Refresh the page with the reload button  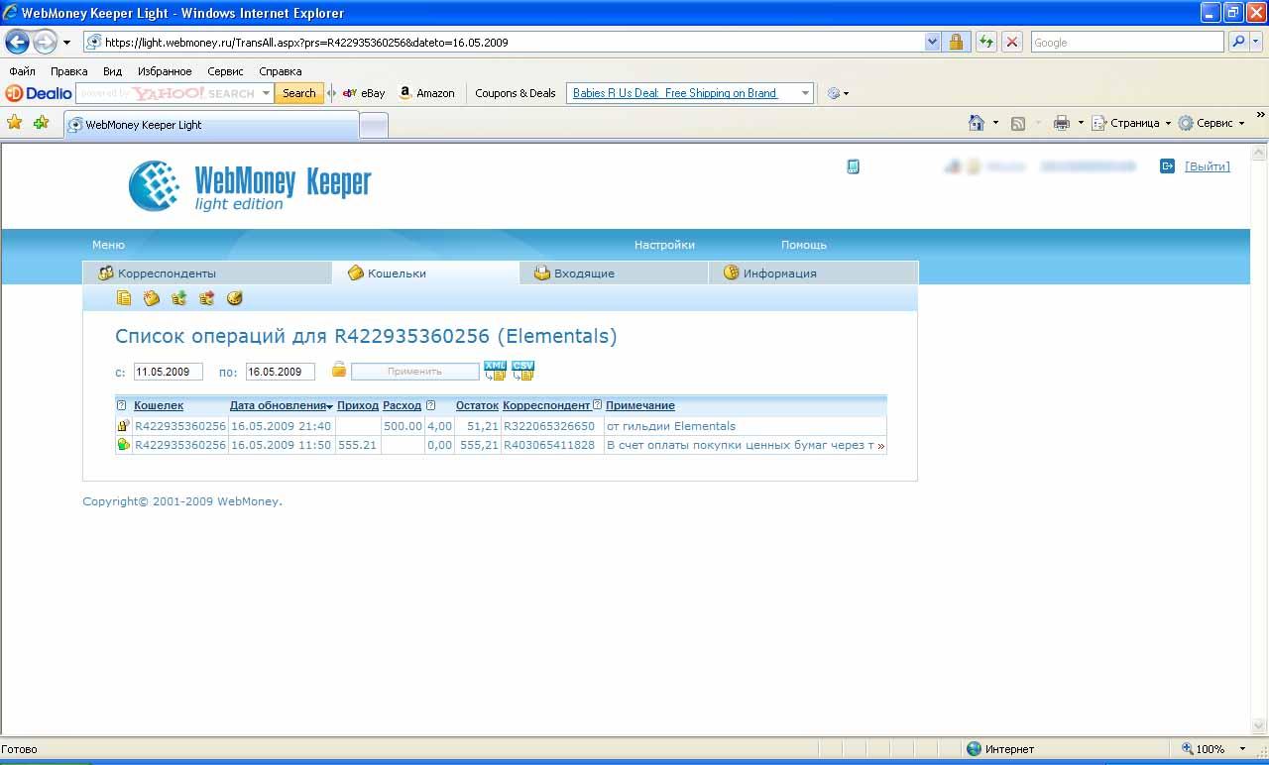point(985,42)
